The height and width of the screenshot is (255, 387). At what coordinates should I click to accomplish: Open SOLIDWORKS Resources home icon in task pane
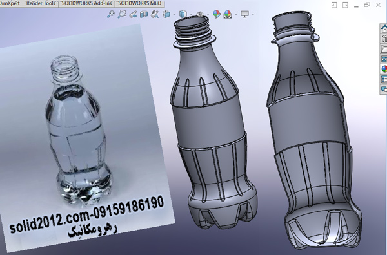pyautogui.click(x=384, y=28)
